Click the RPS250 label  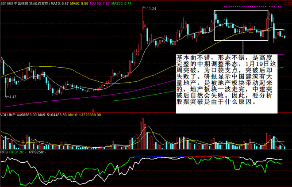coord(38,152)
